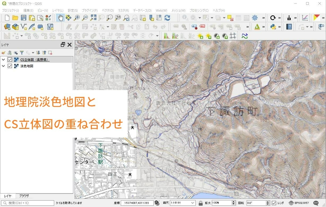Click the Pan Map to Selection icon
326x207 pixels.
pos(68,18)
